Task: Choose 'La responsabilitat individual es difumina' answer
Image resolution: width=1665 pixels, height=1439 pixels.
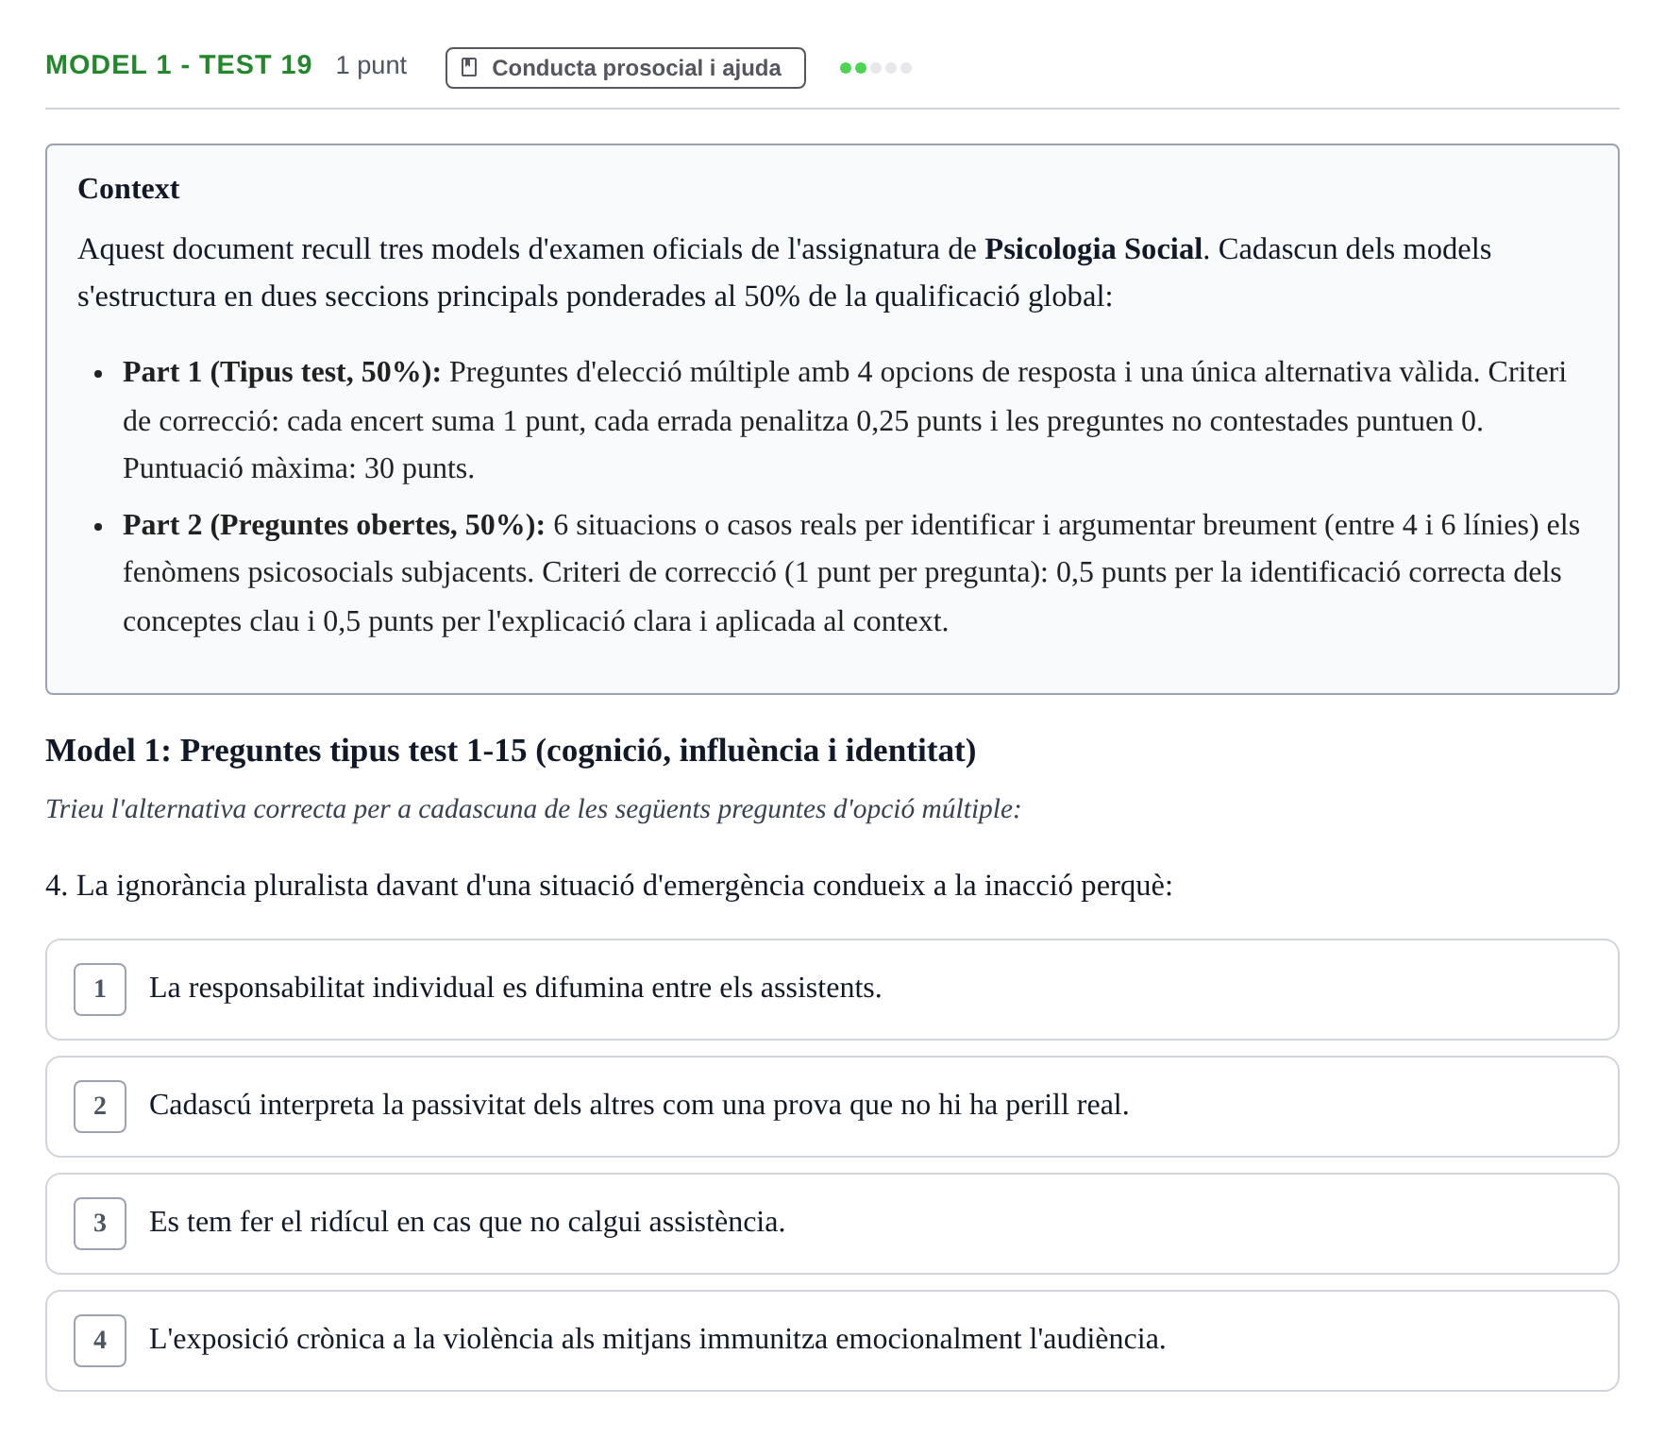Action: (x=832, y=990)
